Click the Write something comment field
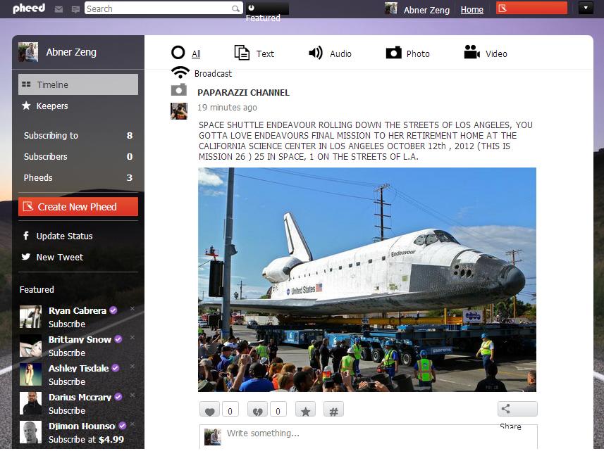Image resolution: width=604 pixels, height=456 pixels. coord(369,436)
